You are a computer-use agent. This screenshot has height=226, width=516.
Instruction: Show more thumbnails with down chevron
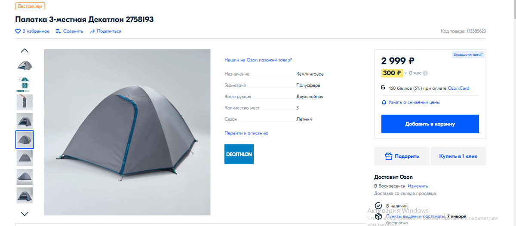(25, 214)
